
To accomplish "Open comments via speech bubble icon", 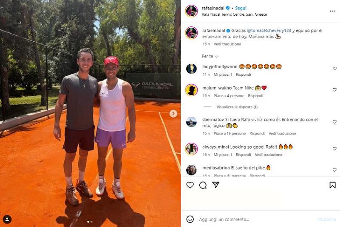I will pos(203,185).
